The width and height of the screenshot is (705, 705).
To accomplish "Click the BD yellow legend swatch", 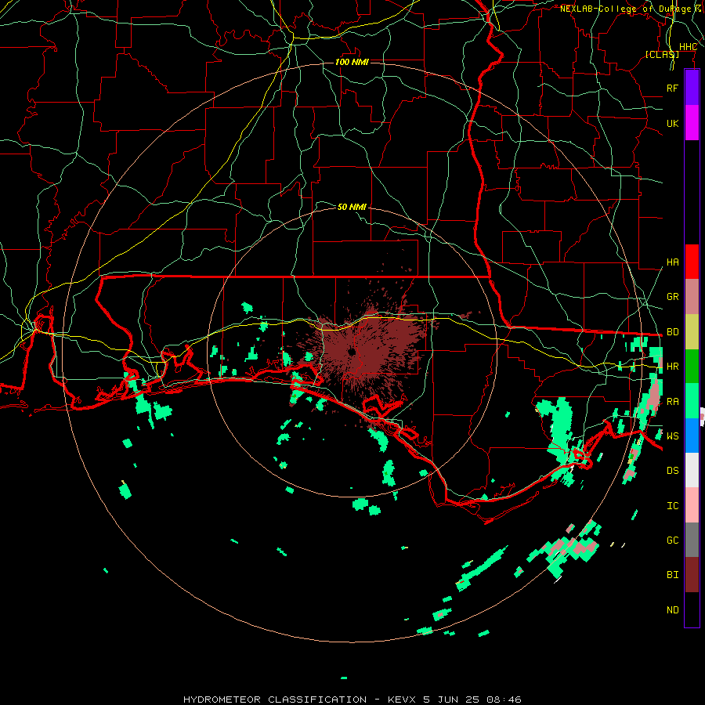I will pos(692,331).
